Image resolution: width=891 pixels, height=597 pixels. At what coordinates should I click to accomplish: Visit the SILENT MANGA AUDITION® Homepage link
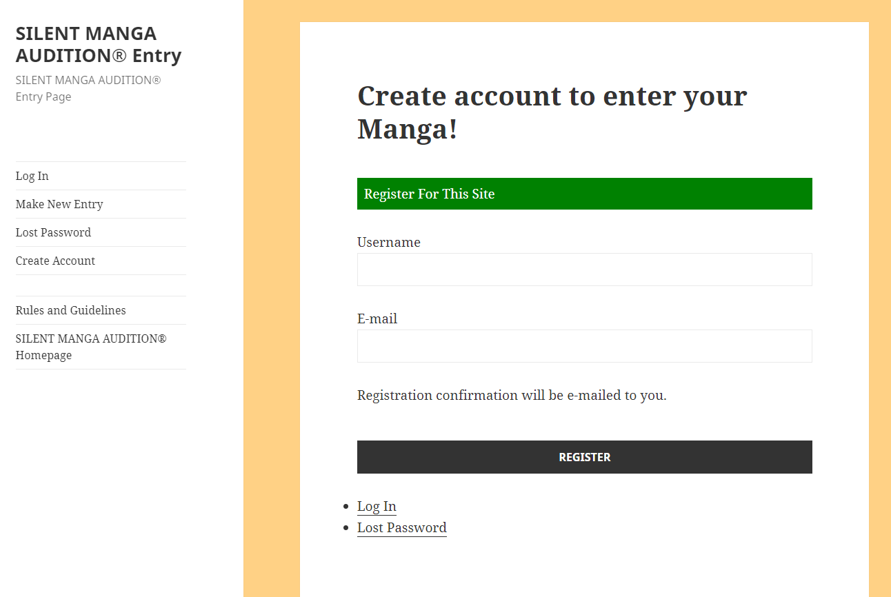click(x=91, y=347)
